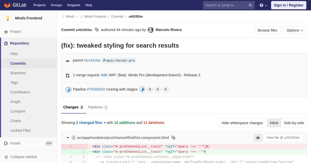The width and height of the screenshot is (311, 163).
Task: Click the Browse files button
Action: [268, 30]
